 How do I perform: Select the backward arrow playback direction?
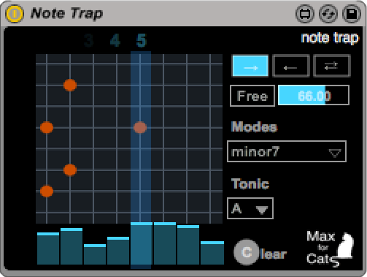(291, 66)
